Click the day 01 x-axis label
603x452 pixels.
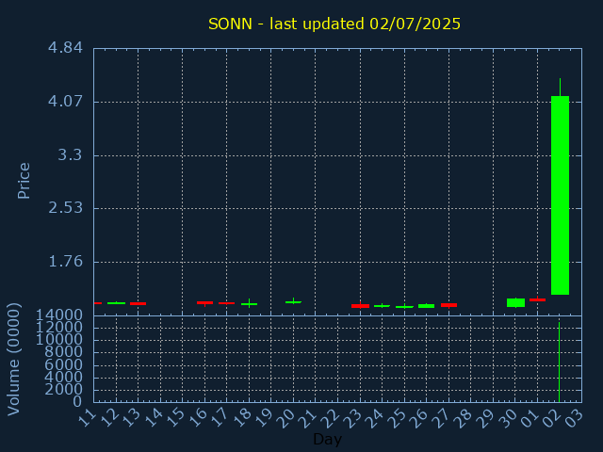530,418
